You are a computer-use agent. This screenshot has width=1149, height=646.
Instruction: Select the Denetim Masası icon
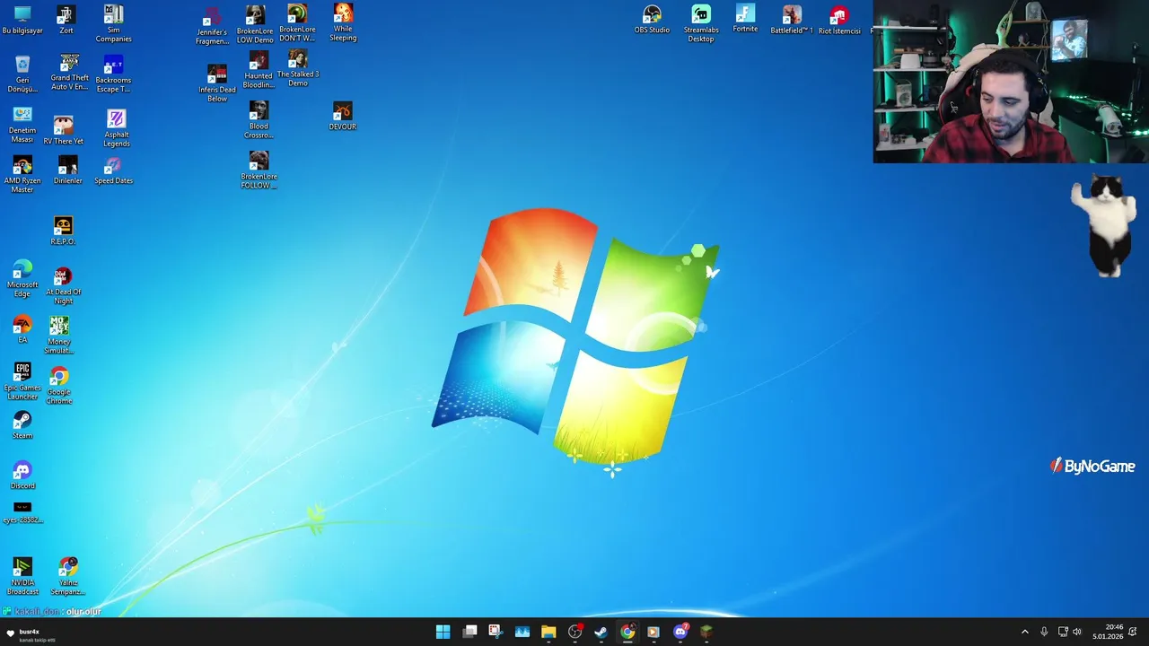point(22,125)
